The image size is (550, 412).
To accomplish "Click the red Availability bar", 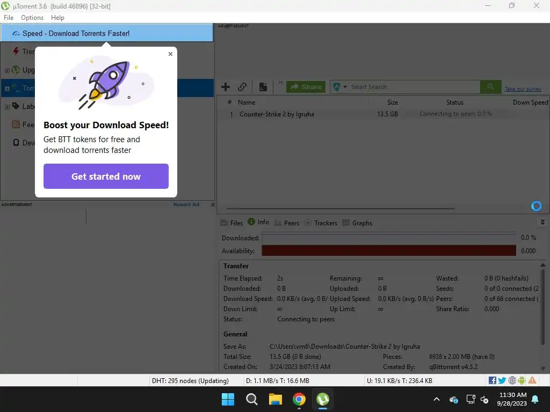I will click(389, 251).
